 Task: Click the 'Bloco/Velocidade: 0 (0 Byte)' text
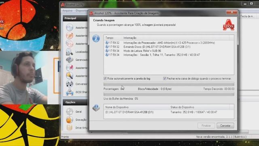coord(155,89)
